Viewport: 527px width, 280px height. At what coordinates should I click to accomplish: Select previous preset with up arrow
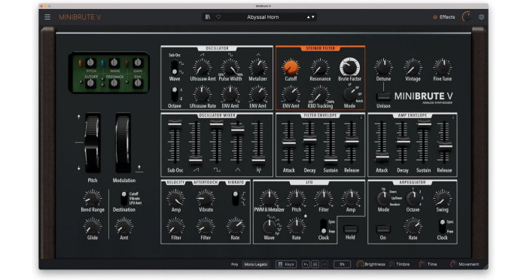point(308,17)
